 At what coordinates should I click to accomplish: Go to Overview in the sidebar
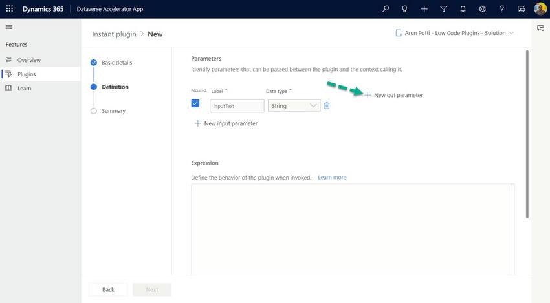[28, 60]
